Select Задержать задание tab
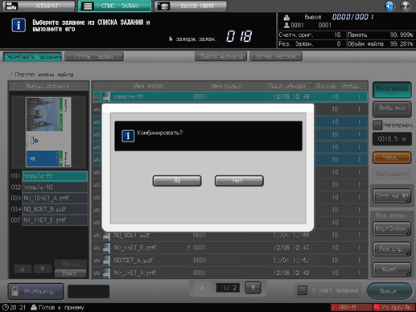Screen dimensions: 416x312 point(33,57)
